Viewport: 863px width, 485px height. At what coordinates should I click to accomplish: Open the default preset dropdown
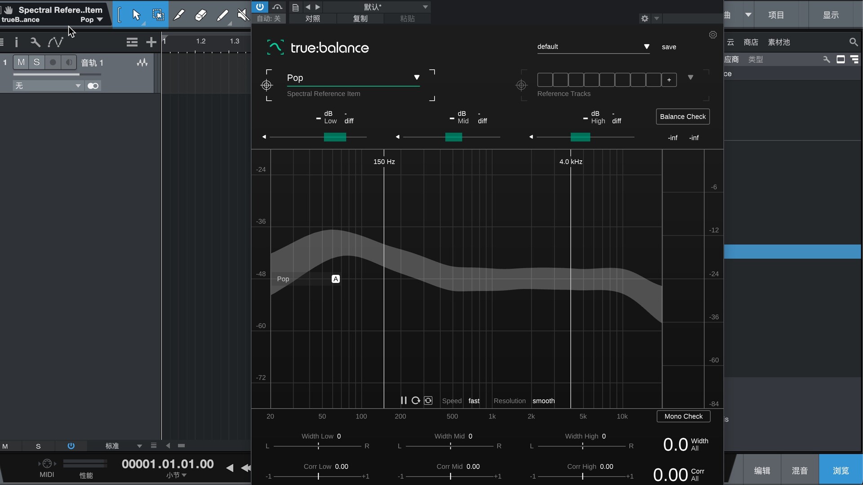pyautogui.click(x=593, y=47)
